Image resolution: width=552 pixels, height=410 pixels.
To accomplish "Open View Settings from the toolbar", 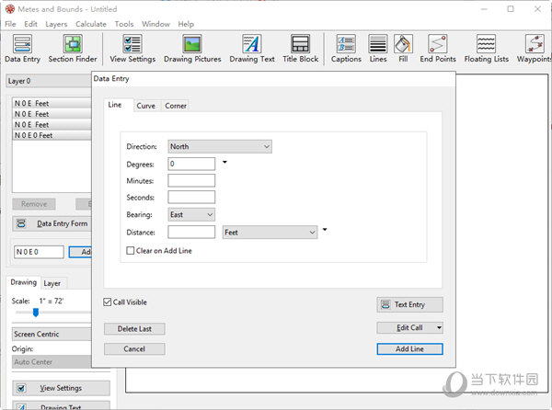I will [x=132, y=49].
